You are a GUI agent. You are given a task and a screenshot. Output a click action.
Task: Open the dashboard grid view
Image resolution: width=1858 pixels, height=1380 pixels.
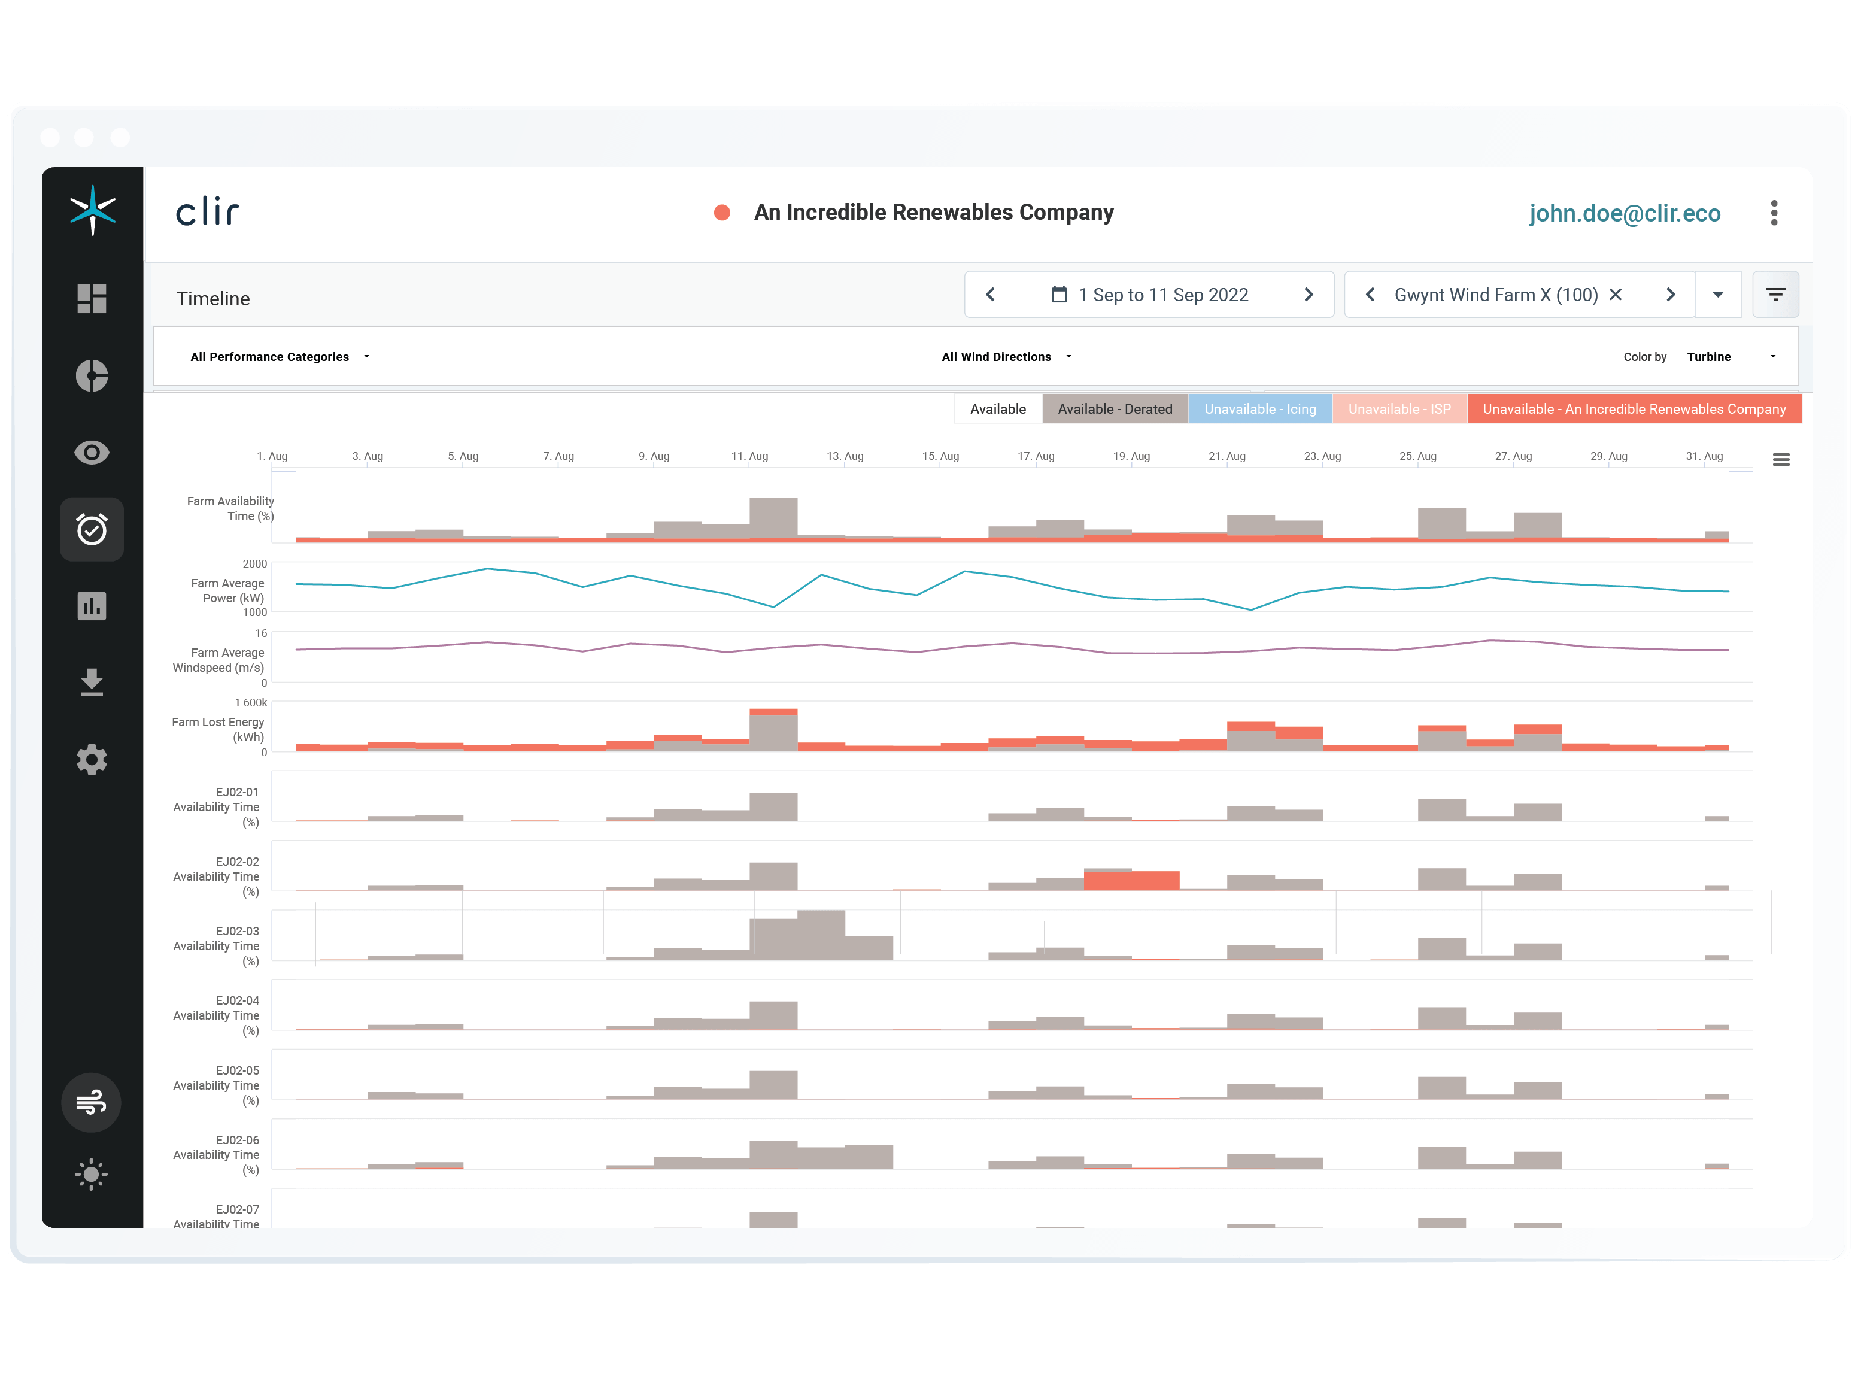92,298
